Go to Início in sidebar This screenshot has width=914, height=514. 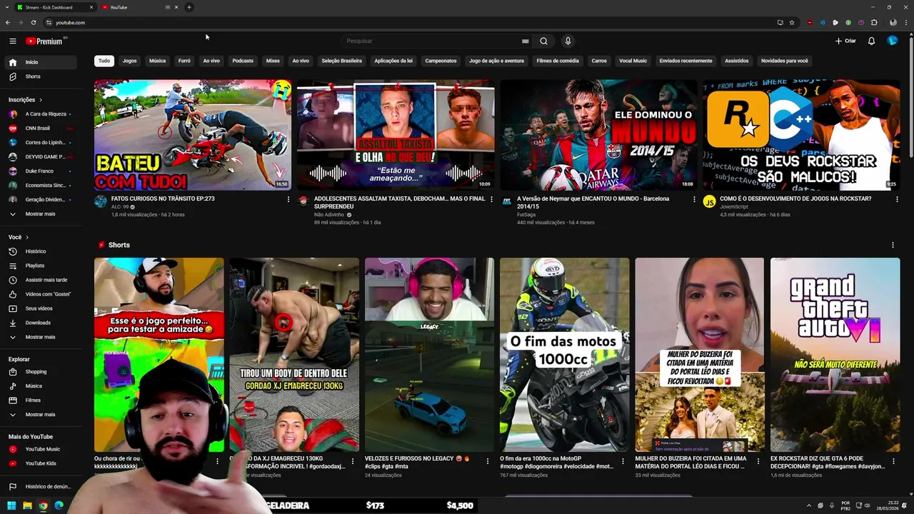tap(41, 62)
